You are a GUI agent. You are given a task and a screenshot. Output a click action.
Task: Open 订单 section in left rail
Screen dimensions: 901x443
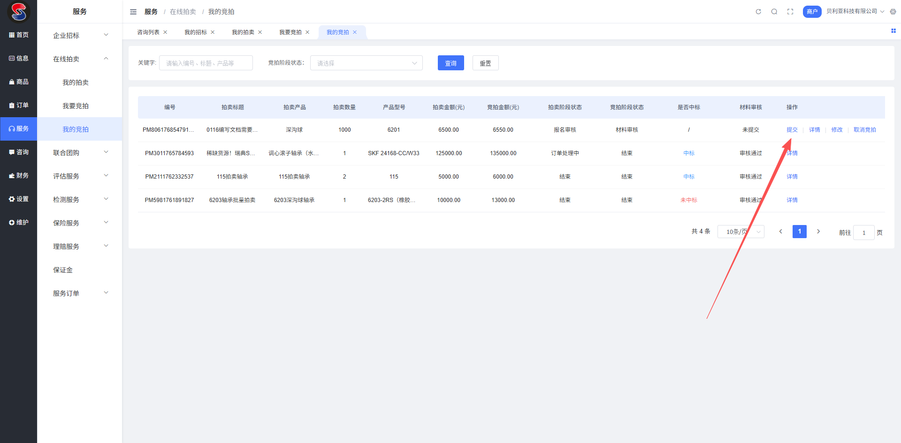coord(19,105)
